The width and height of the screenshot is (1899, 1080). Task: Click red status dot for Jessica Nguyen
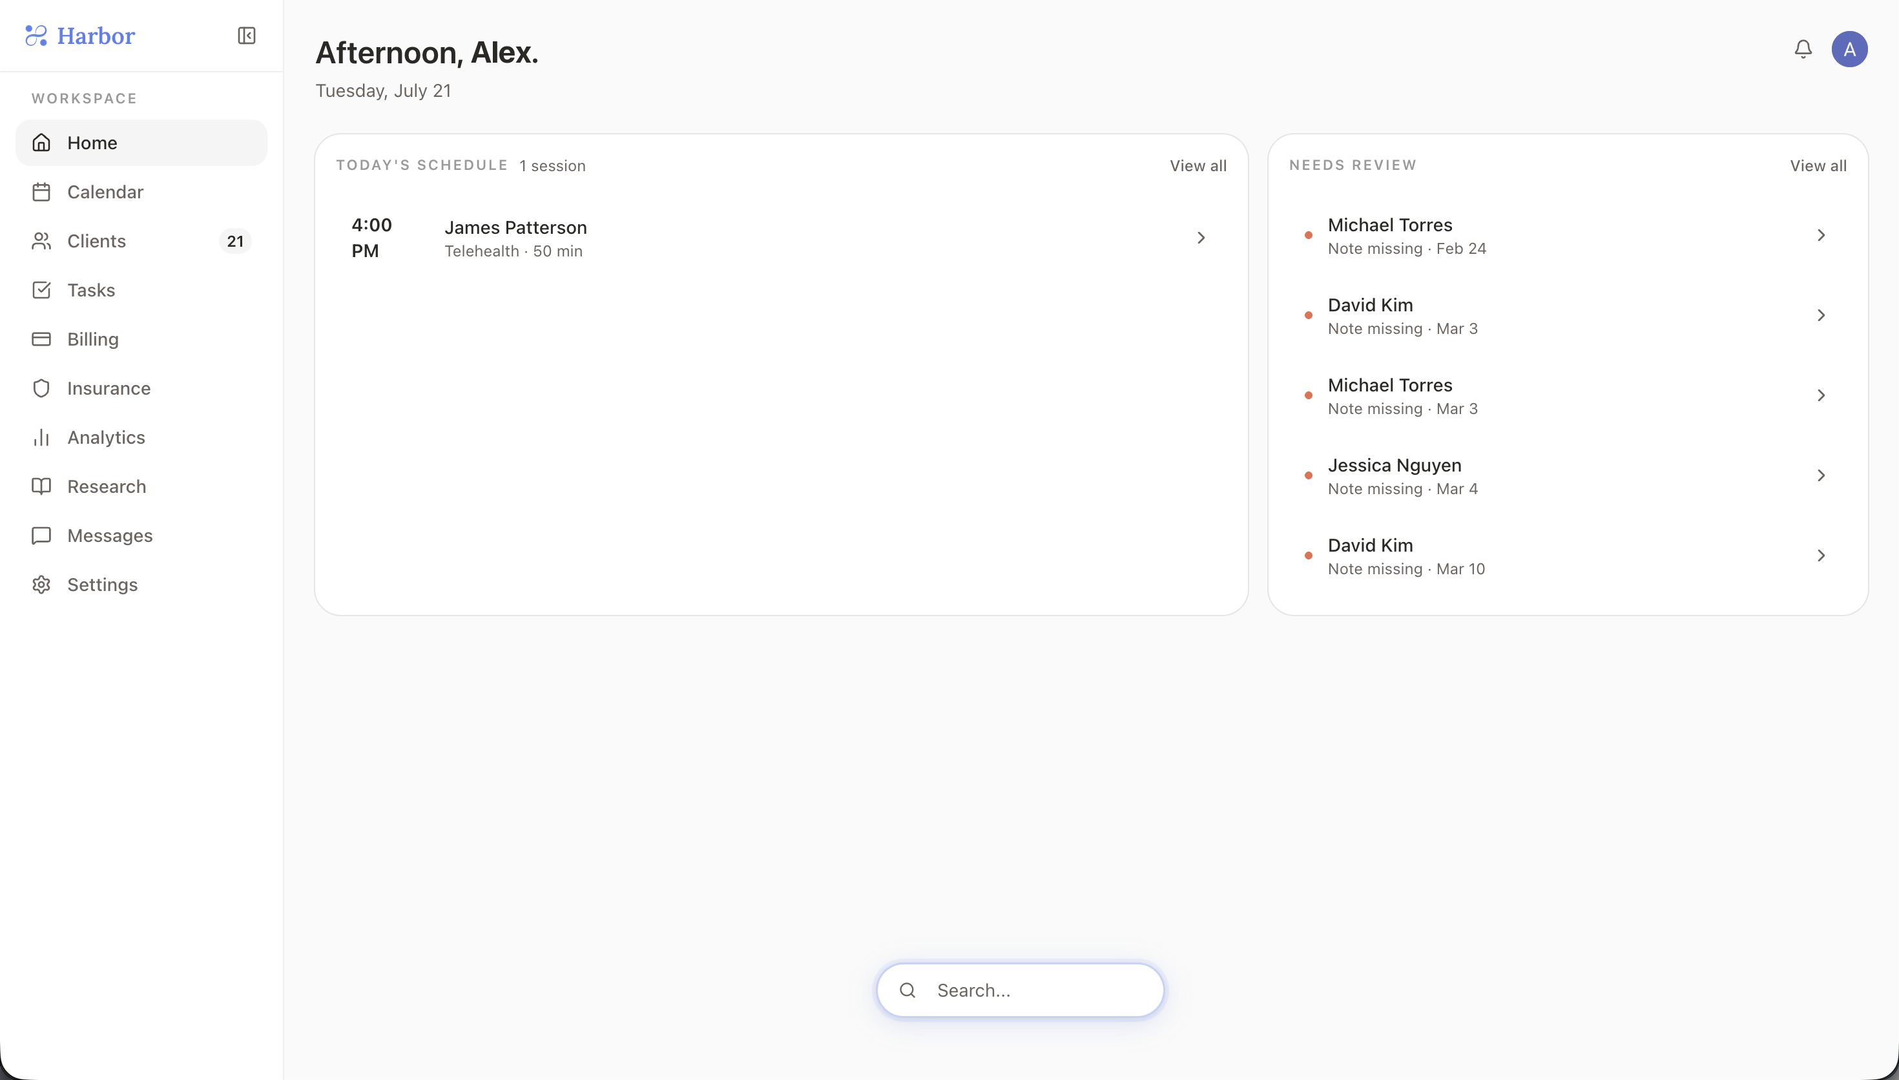(x=1309, y=475)
